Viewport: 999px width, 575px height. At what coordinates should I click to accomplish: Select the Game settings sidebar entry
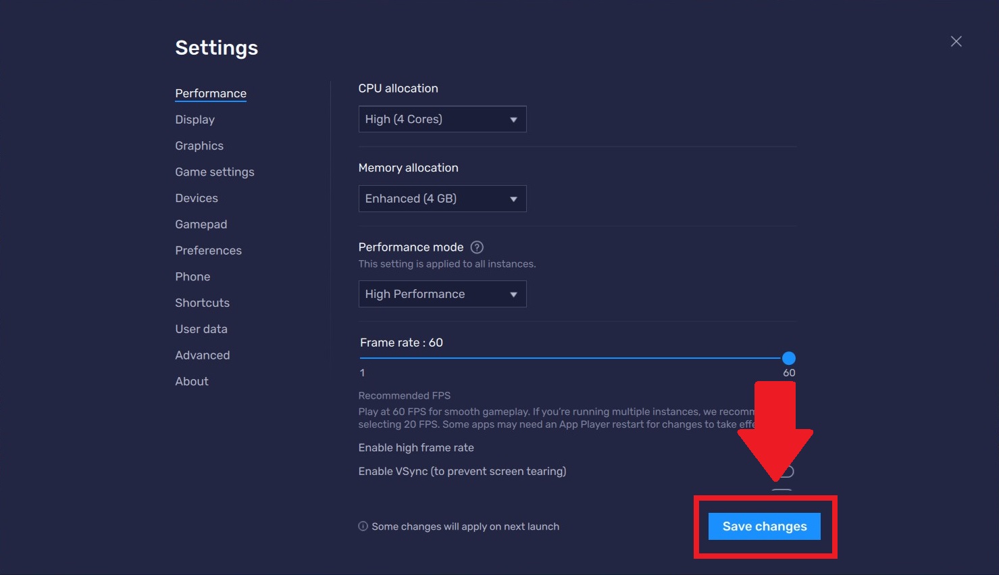pos(214,172)
